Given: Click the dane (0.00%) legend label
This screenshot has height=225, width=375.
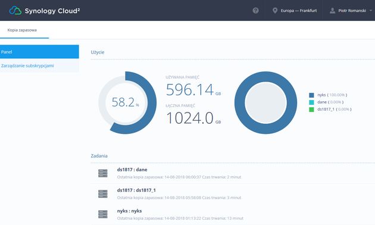Looking at the screenshot, I should point(330,102).
